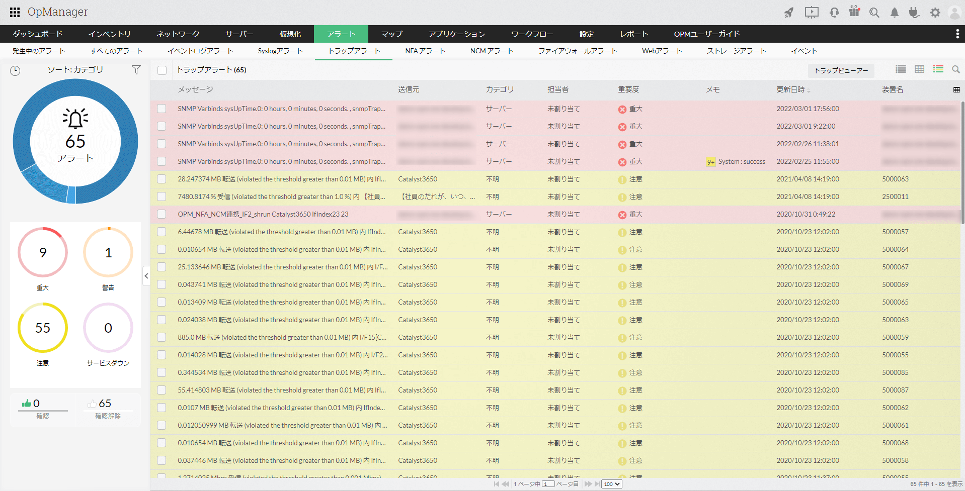
Task: Switch to severity-colored list view
Action: [938, 69]
